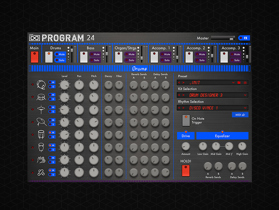Mute the Drums track
Viewport: 279px width, 210px height.
tap(60, 54)
